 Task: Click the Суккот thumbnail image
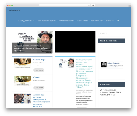coord(23,81)
